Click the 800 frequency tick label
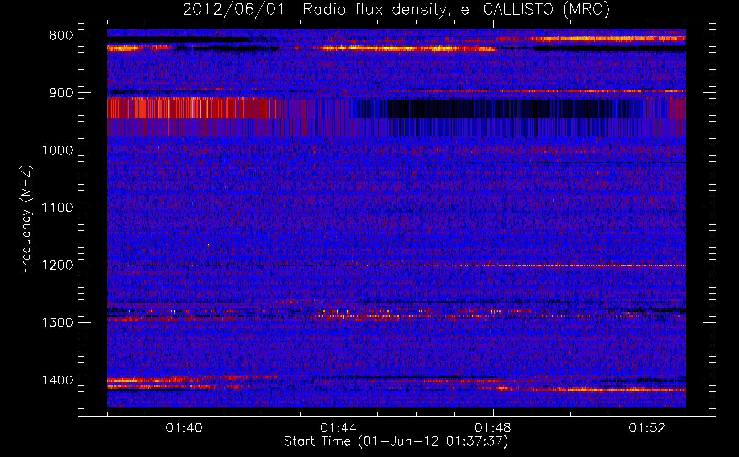The height and width of the screenshot is (457, 739). tap(61, 36)
